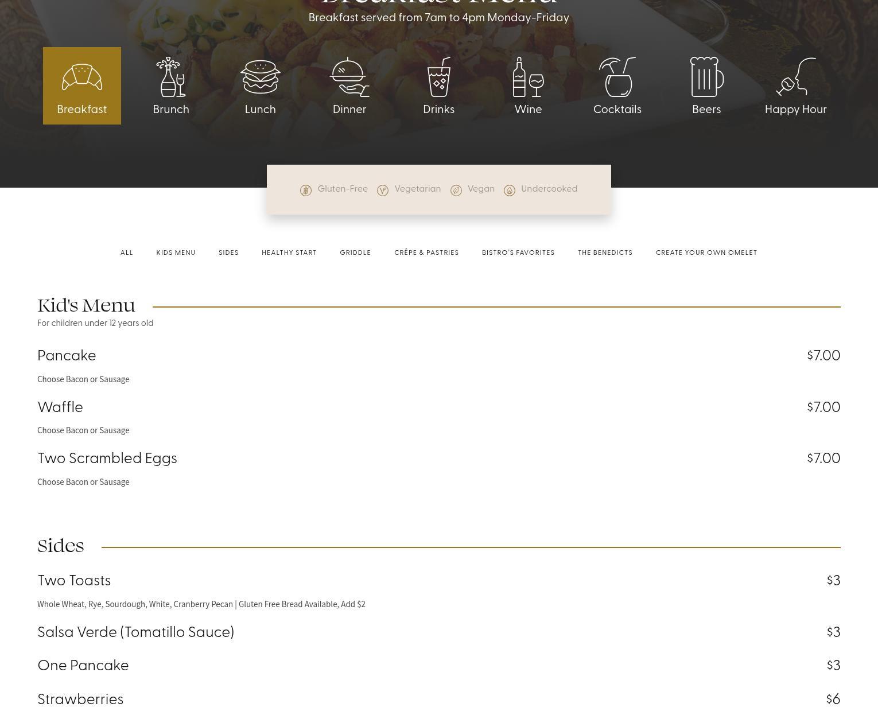Select the Pancake kids item name
Image resolution: width=878 pixels, height=715 pixels.
pyautogui.click(x=67, y=356)
